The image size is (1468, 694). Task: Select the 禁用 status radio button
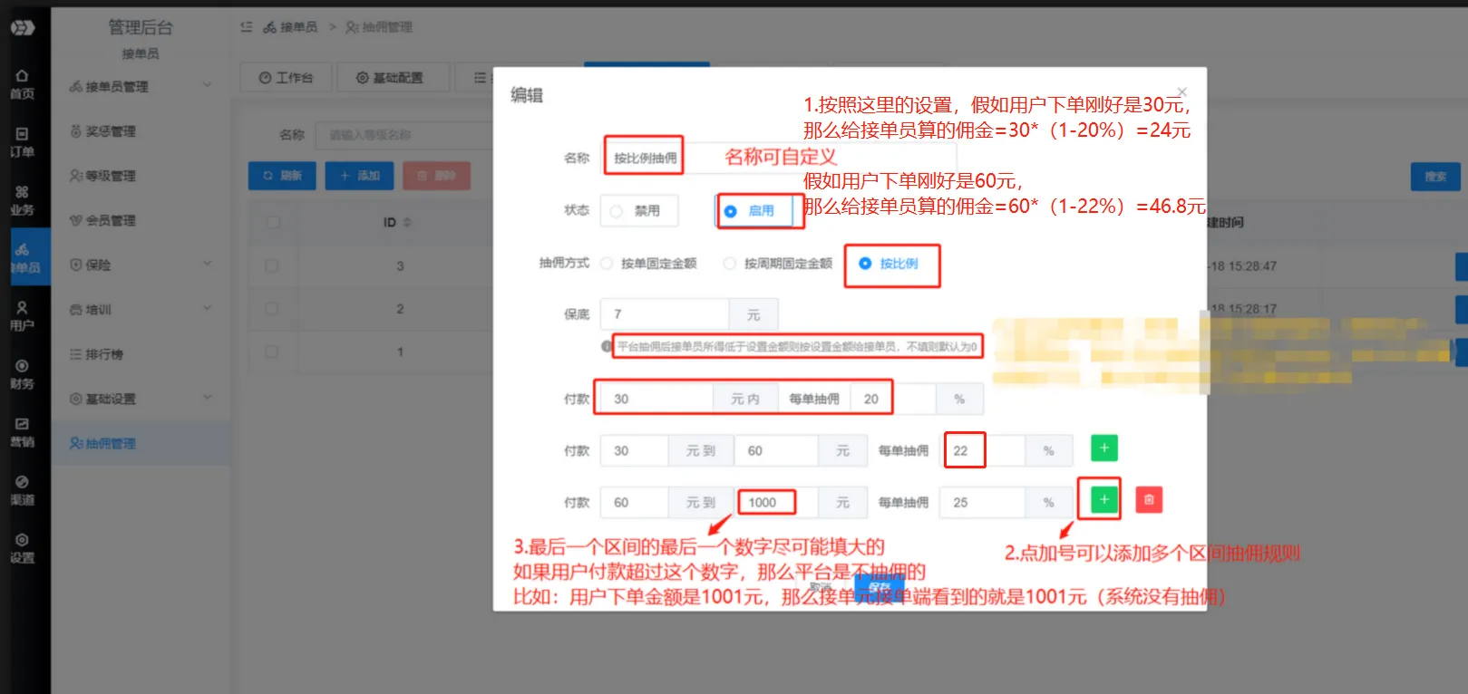pyautogui.click(x=617, y=211)
